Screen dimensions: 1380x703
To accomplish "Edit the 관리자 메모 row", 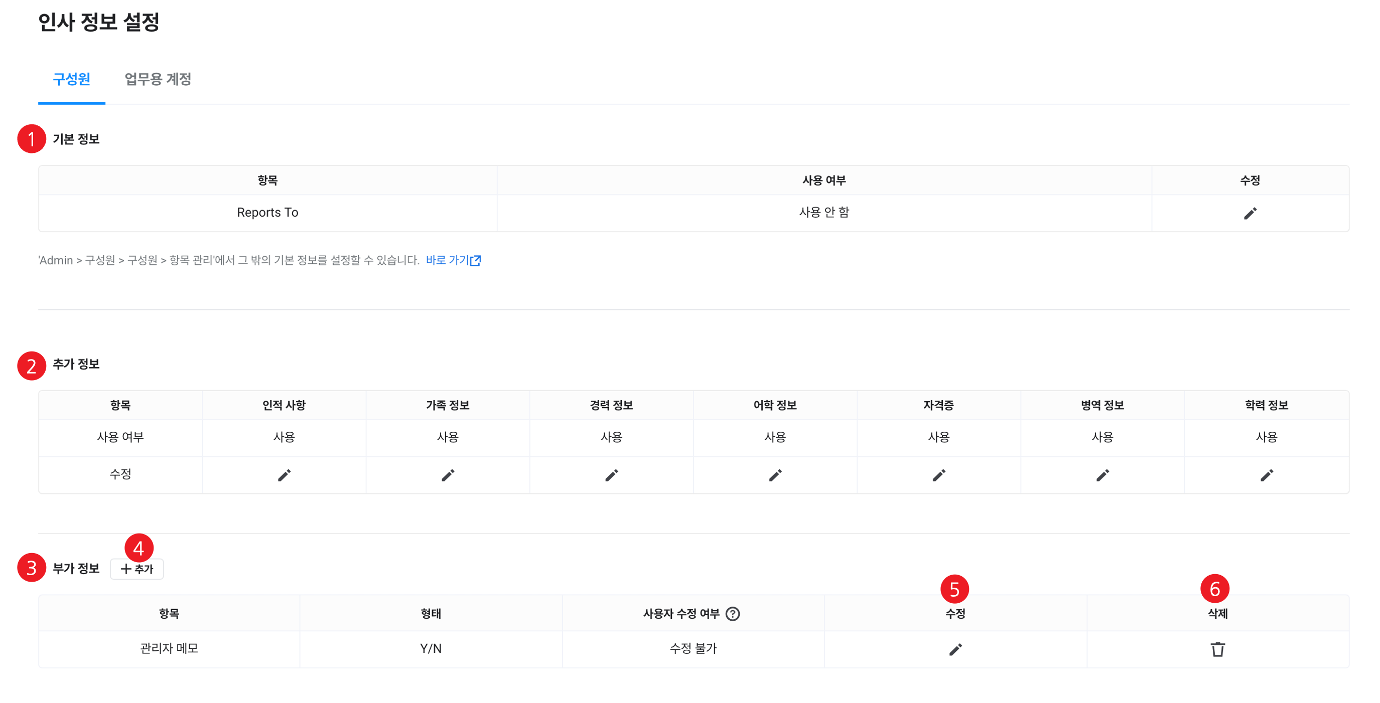I will click(x=955, y=649).
